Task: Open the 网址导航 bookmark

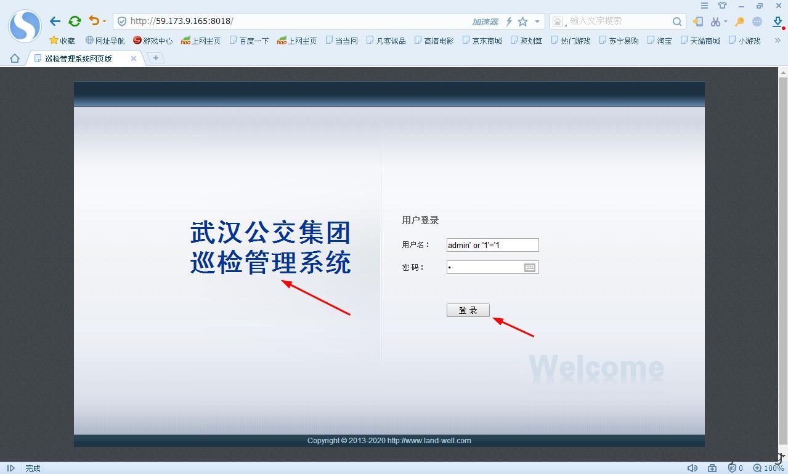Action: tap(105, 41)
